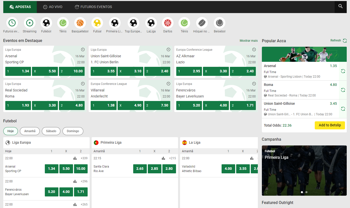Advance the Campanha carousel with right arrow
Viewport: 350px width, 208px height.
(x=342, y=192)
